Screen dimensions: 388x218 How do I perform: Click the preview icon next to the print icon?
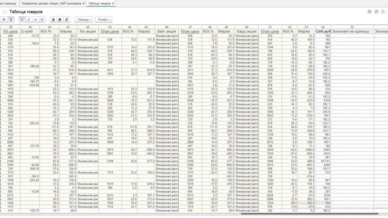tap(383, 12)
